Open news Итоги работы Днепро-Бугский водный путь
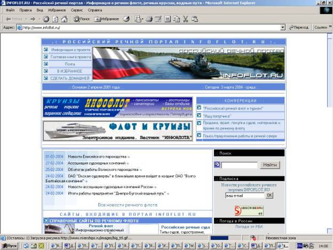The height and width of the screenshot is (250, 333). [x=117, y=193]
